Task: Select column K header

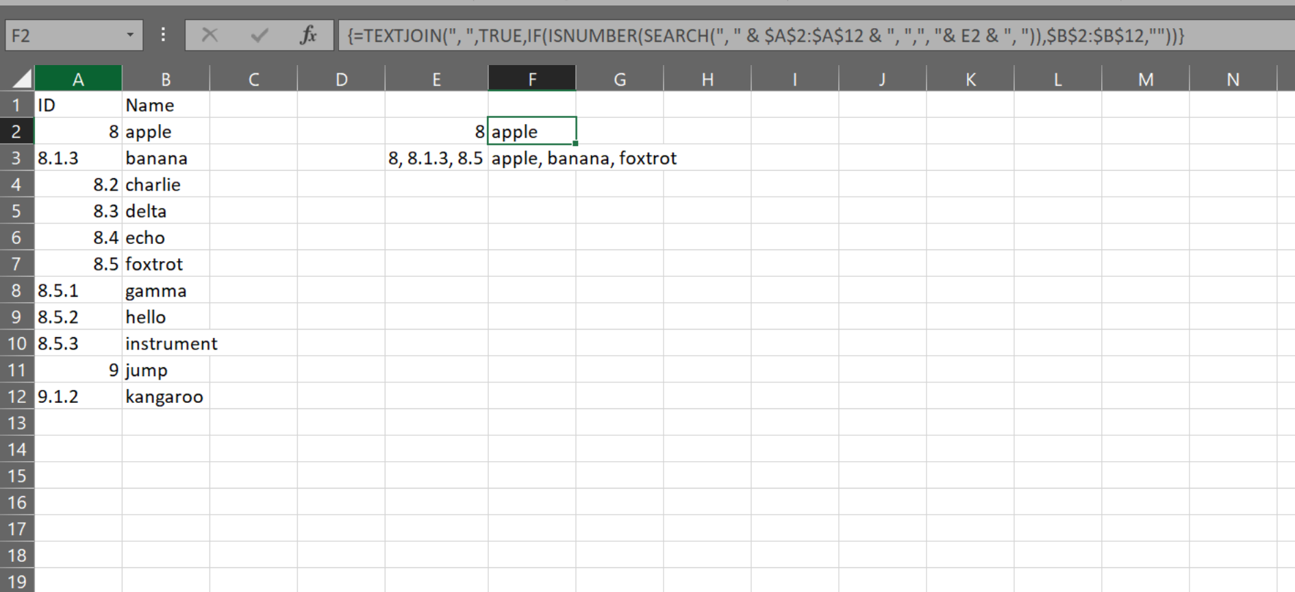Action: (970, 79)
